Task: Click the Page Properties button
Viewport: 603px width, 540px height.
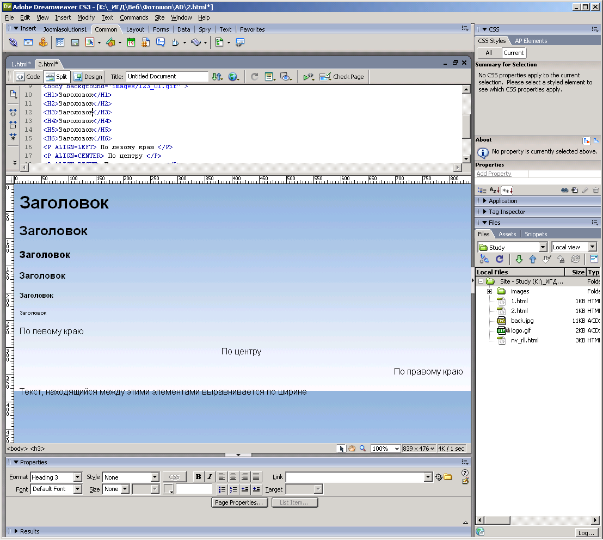Action: coord(239,502)
